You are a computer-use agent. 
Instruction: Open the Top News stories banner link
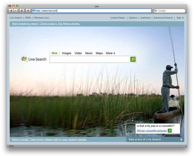46,24
